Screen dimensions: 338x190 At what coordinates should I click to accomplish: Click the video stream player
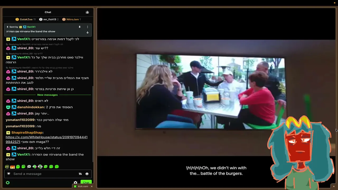click(x=216, y=98)
